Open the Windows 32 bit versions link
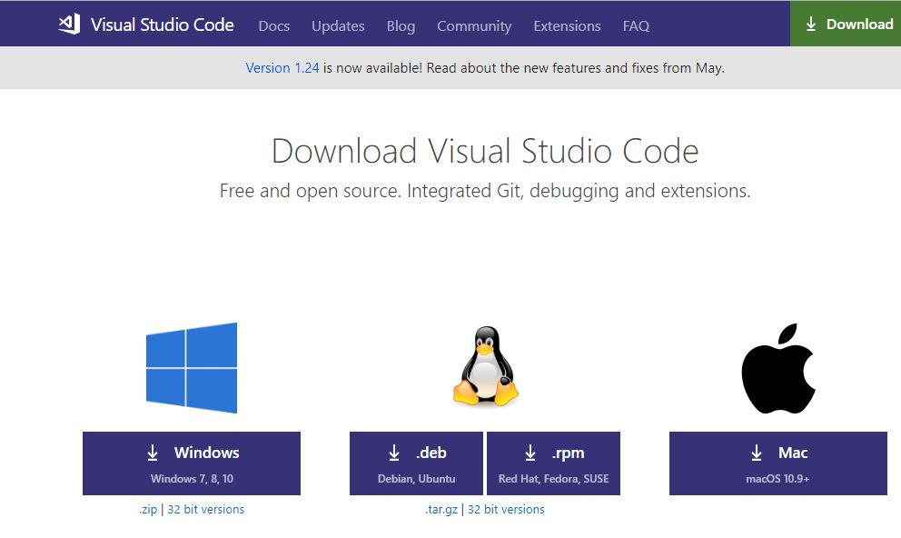Viewport: 901px width, 538px height. tap(205, 510)
